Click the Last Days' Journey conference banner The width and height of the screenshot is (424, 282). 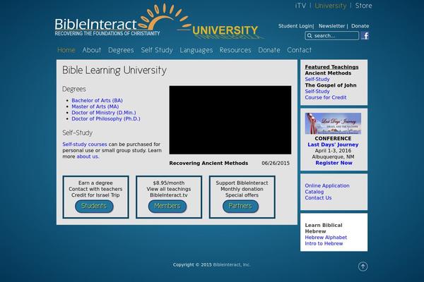coord(333,123)
